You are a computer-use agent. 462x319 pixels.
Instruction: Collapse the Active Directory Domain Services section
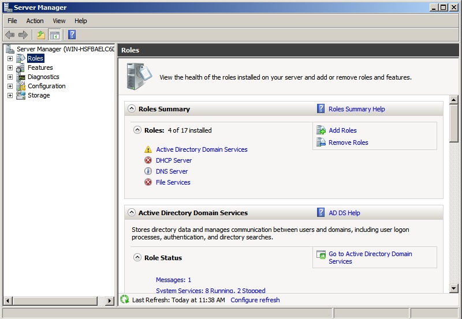coord(132,212)
